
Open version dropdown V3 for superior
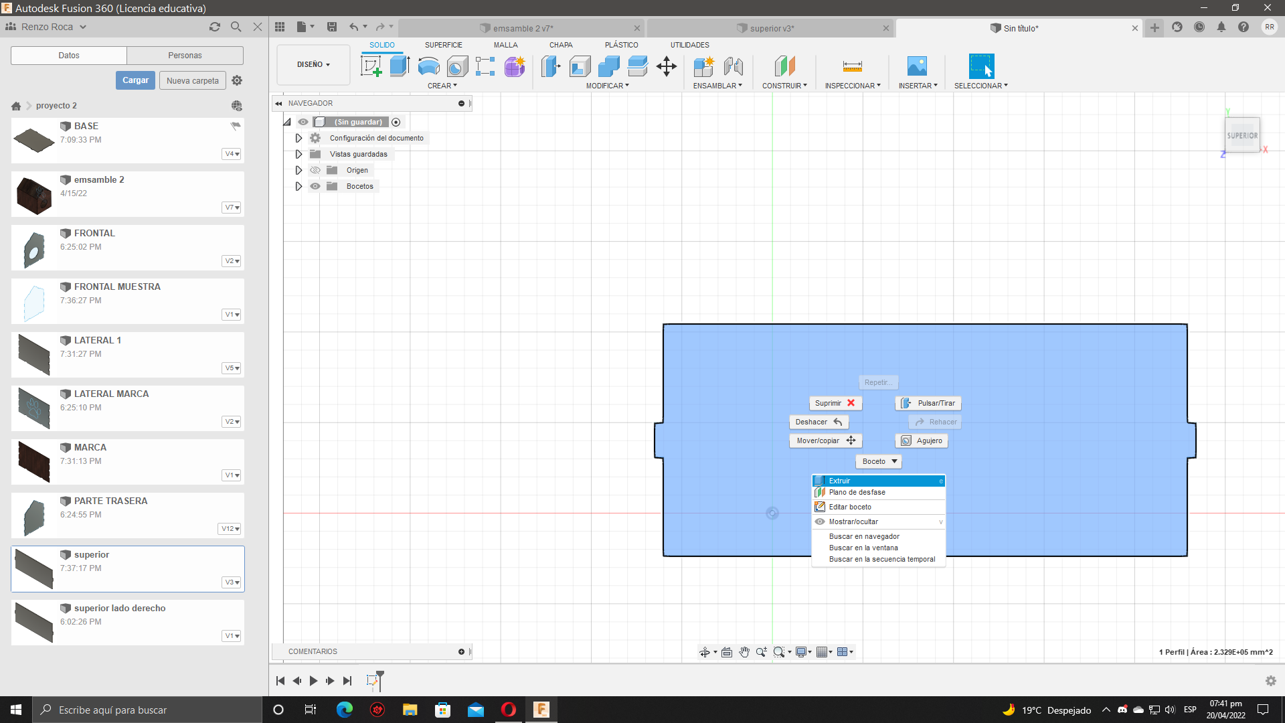coord(232,582)
